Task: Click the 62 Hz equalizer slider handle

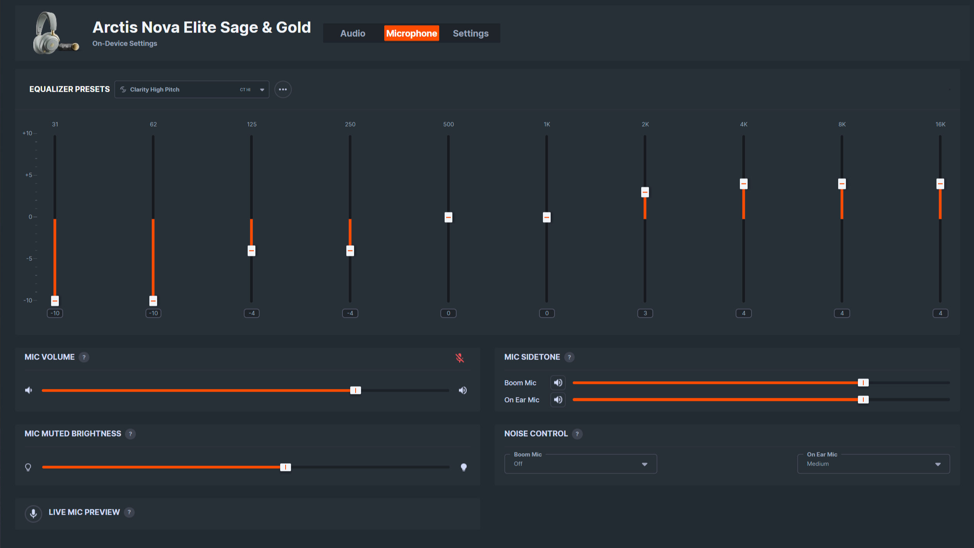Action: coord(153,301)
